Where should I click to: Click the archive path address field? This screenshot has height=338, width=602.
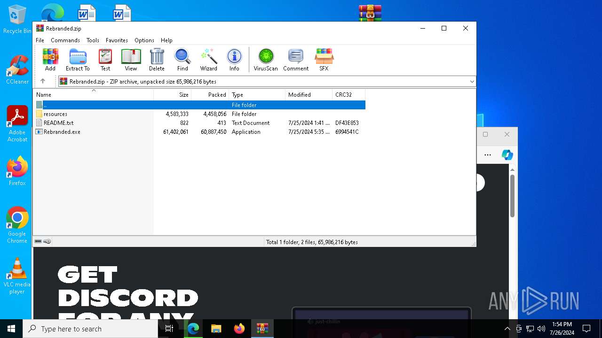coord(268,82)
